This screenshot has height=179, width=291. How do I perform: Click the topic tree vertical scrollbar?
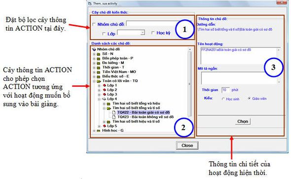coord(190,90)
